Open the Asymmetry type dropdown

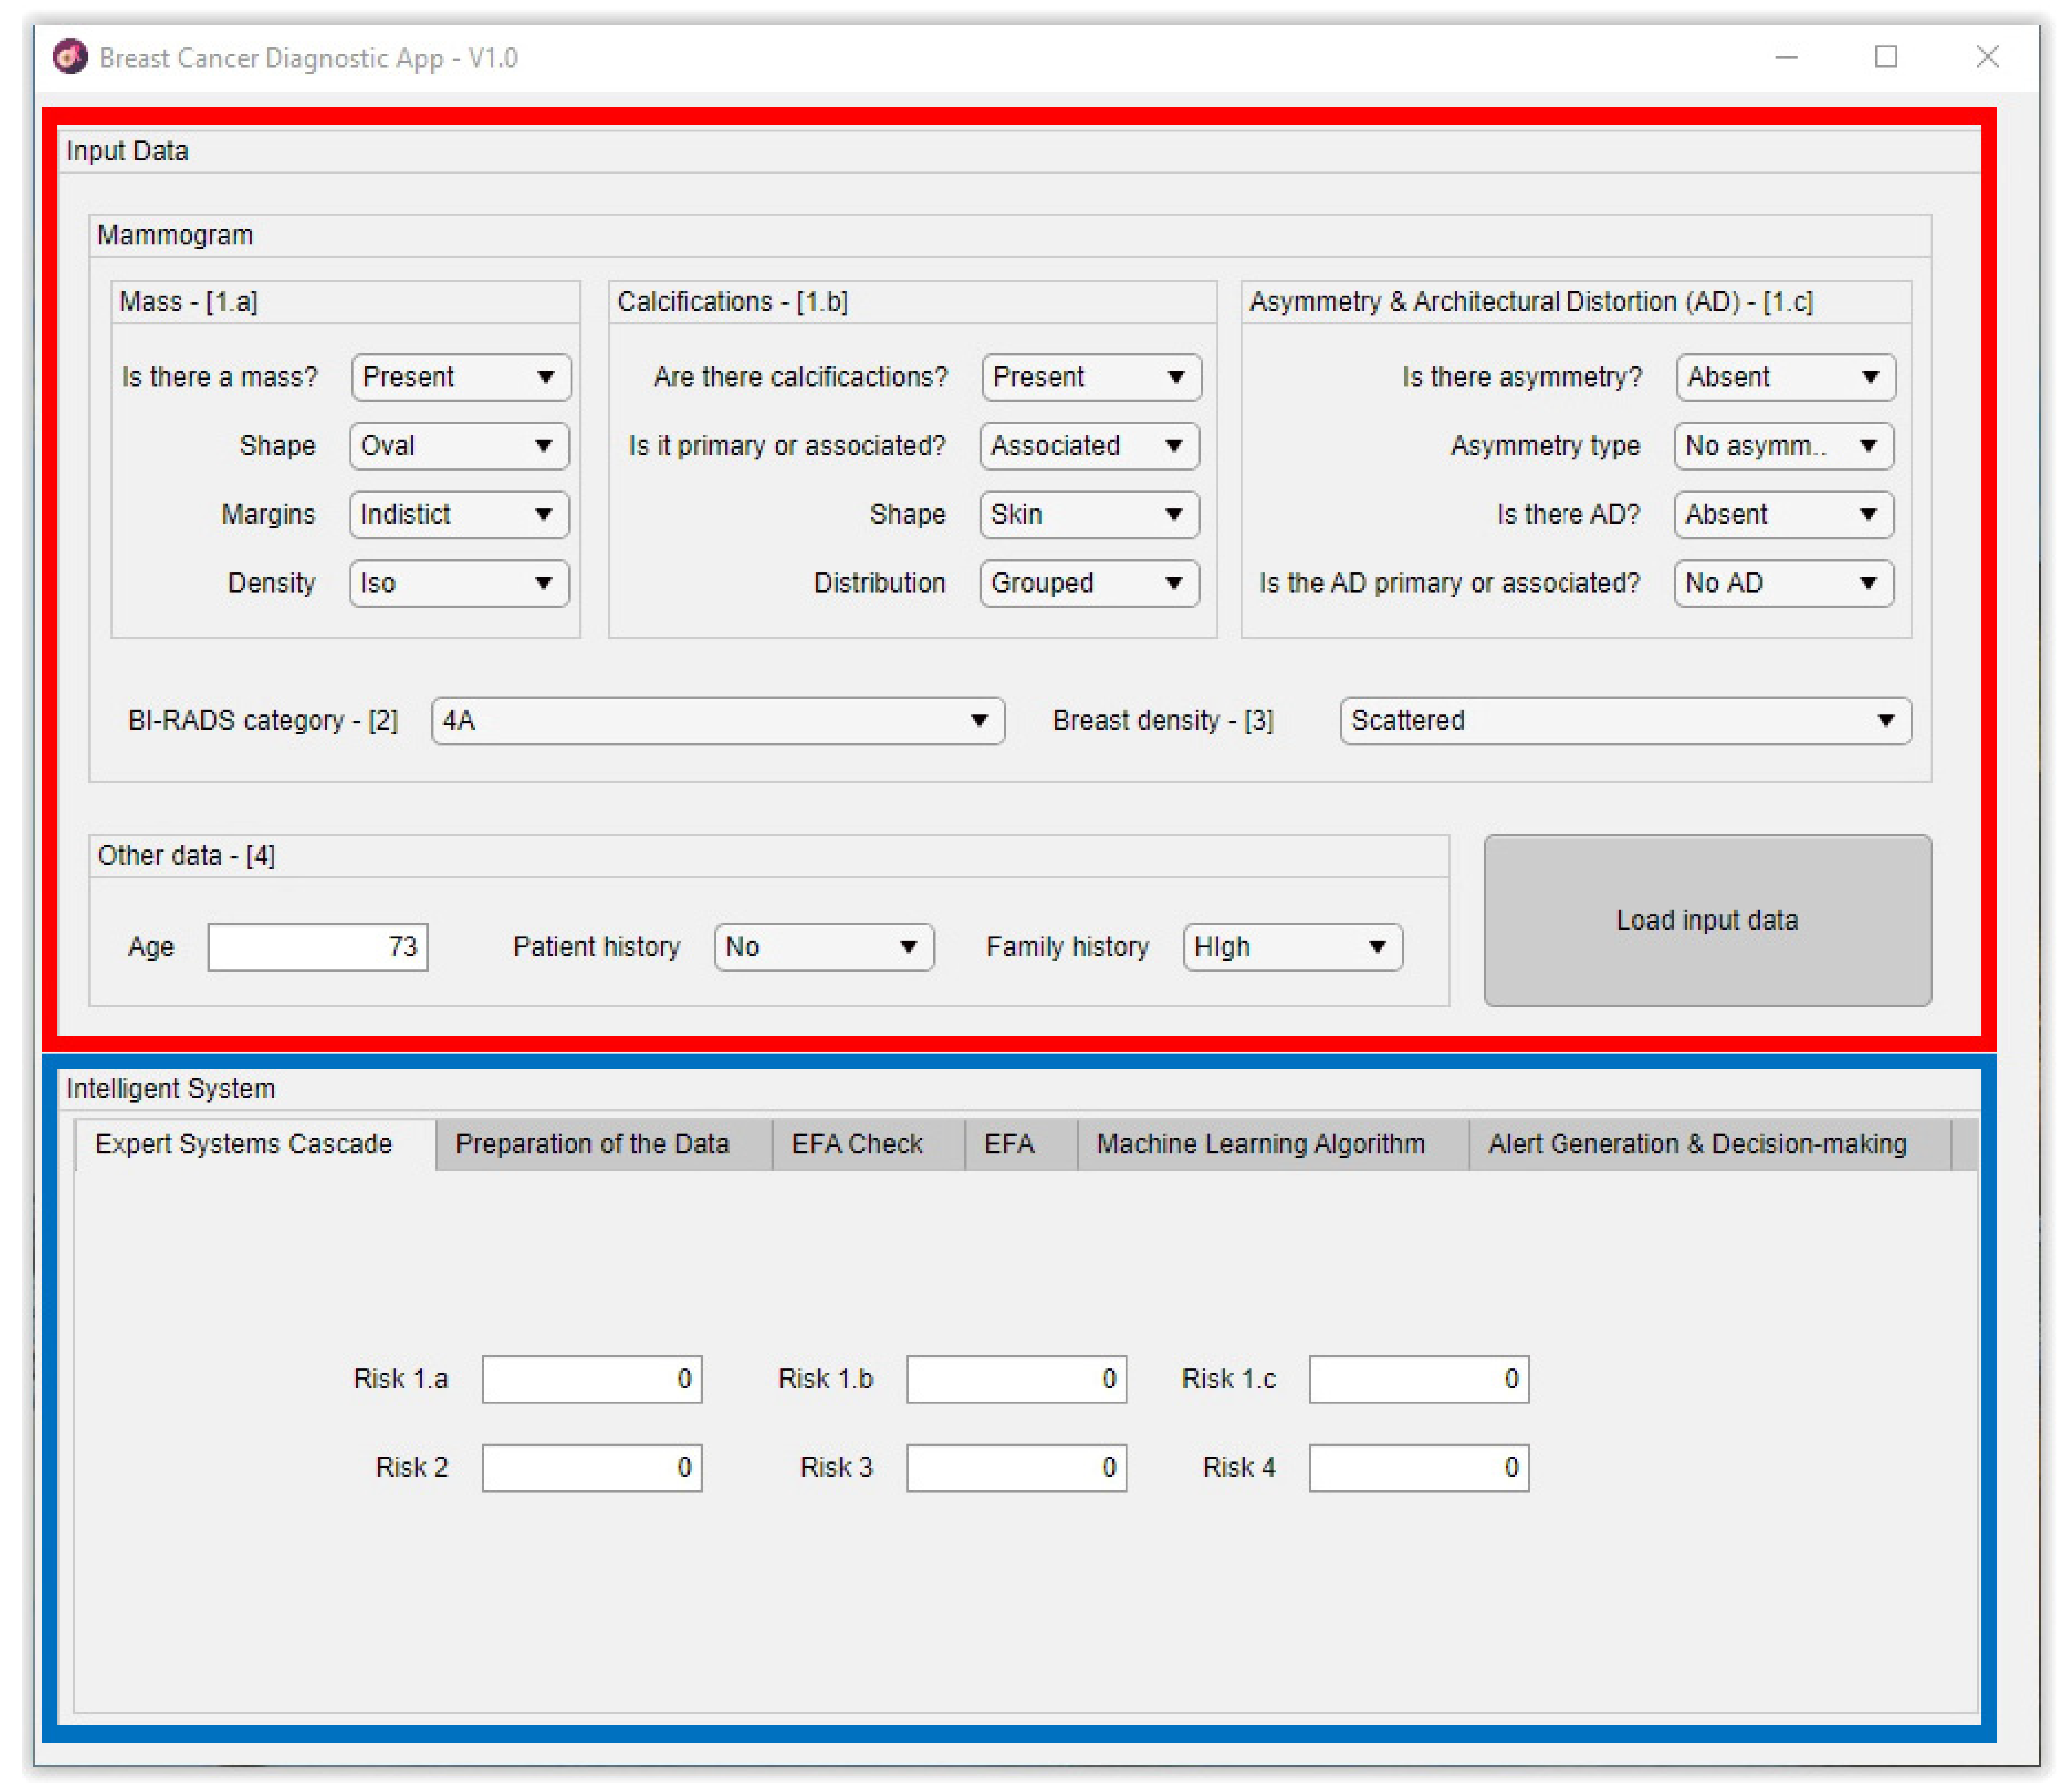pyautogui.click(x=1782, y=446)
